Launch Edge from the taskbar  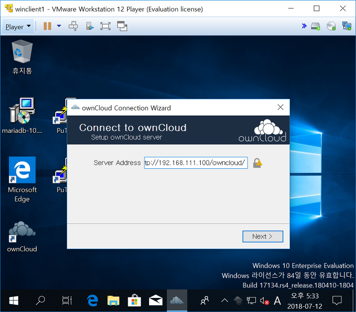coord(92,301)
